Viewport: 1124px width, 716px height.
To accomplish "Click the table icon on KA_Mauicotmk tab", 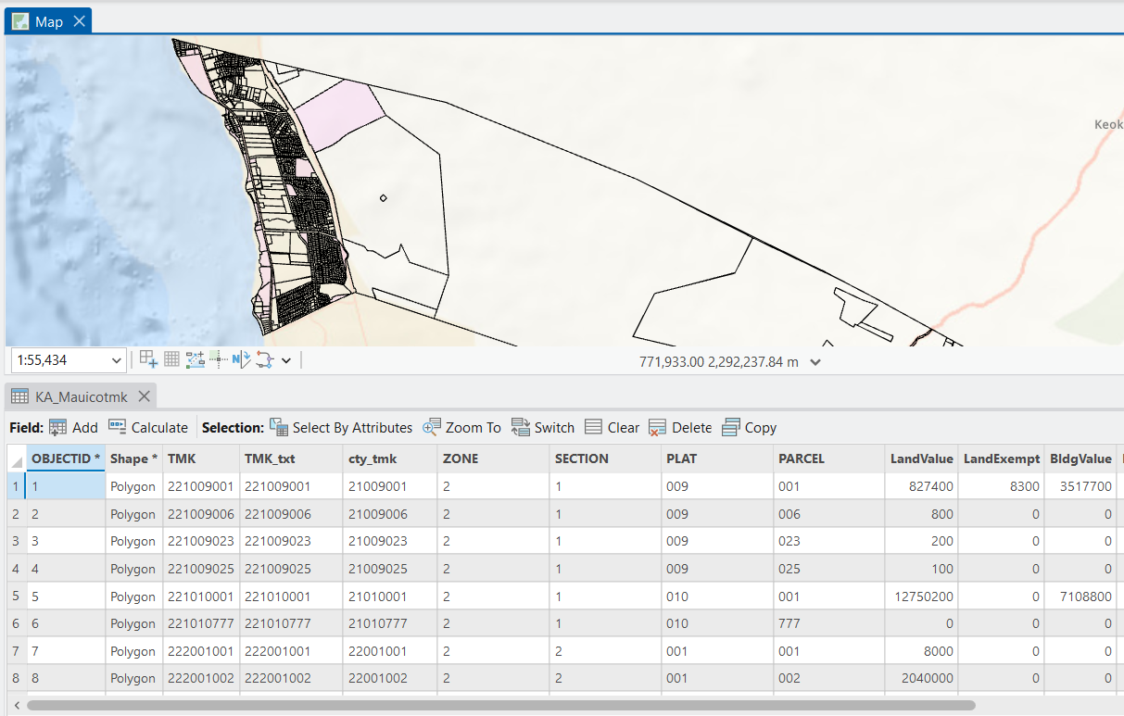I will [x=19, y=396].
